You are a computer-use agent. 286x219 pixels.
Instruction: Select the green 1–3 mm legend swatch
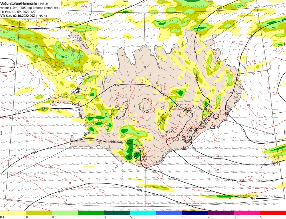pyautogui.click(x=91, y=213)
